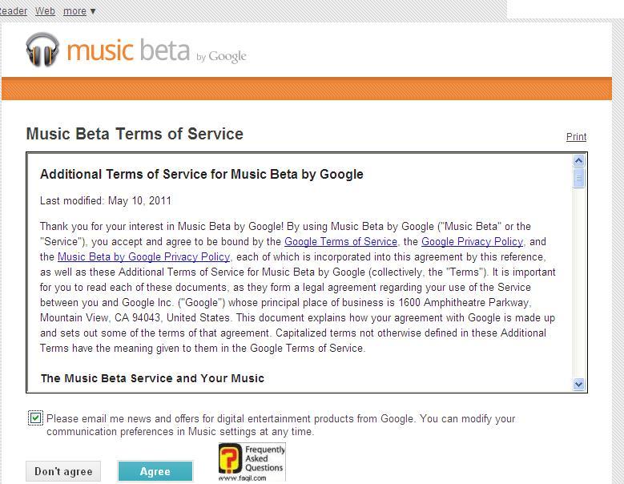Click the "music beta" logo text
The image size is (624, 484).
click(128, 50)
